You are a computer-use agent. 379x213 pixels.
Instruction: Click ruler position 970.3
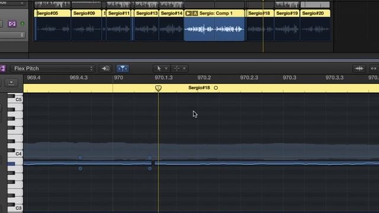[x=290, y=78]
